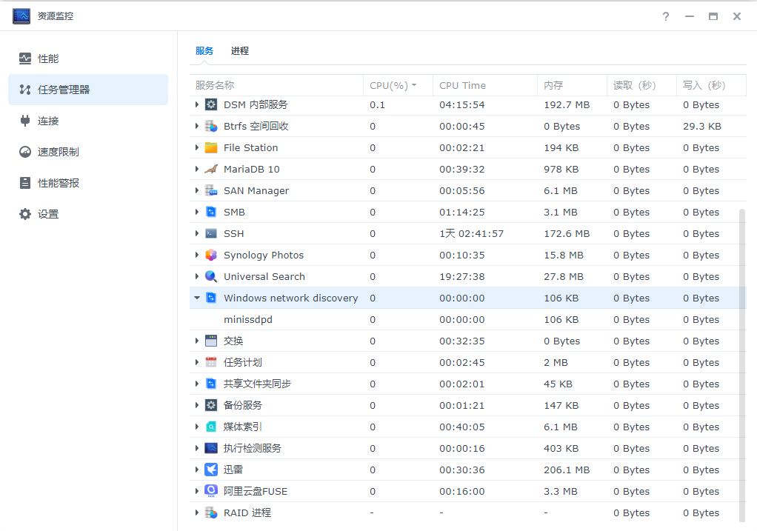Viewport: 757px width, 531px height.
Task: Collapse the Windows network discovery row
Action: click(197, 298)
